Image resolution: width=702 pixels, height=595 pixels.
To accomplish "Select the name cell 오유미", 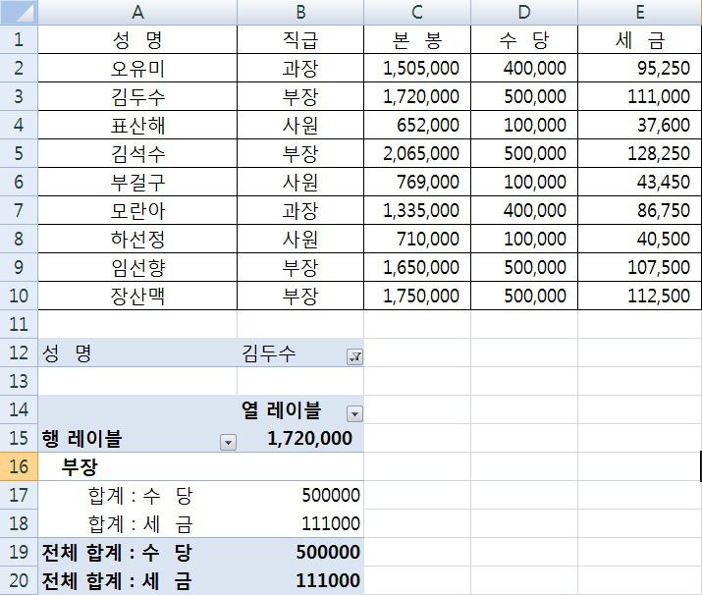I will 137,68.
